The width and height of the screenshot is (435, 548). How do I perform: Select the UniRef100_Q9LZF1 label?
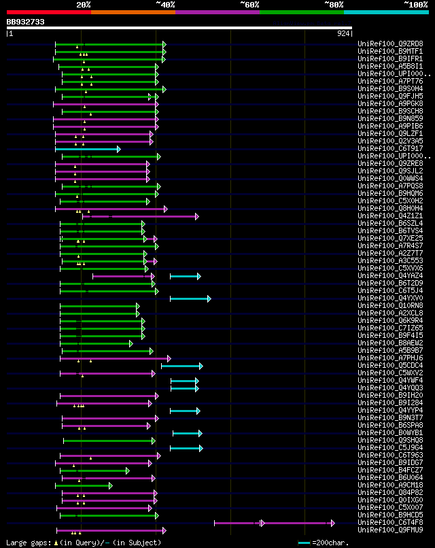[x=390, y=133]
